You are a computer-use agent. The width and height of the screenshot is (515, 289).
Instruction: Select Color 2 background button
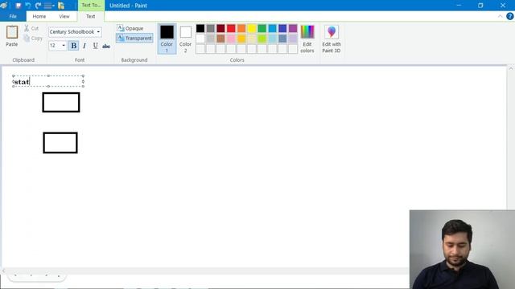(x=185, y=39)
